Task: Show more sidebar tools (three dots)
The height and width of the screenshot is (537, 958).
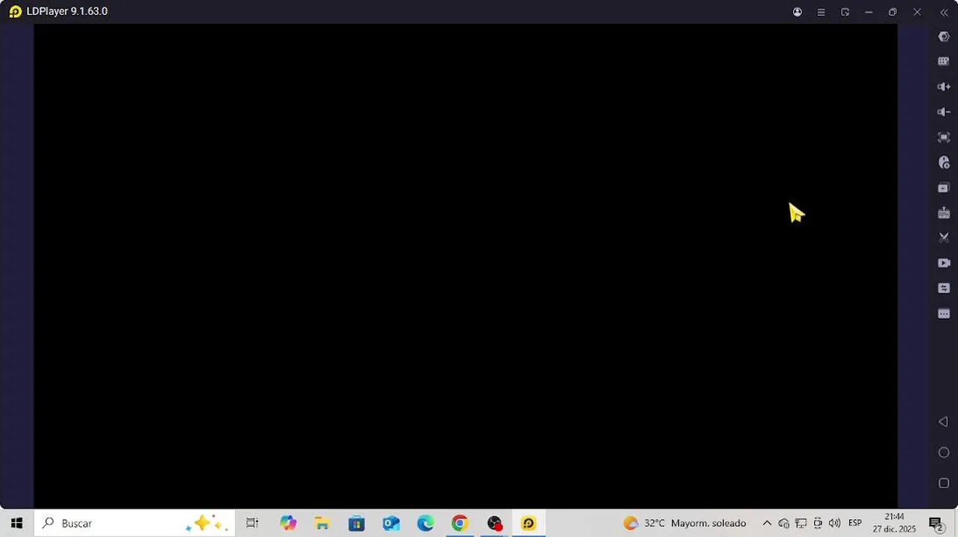Action: 944,313
